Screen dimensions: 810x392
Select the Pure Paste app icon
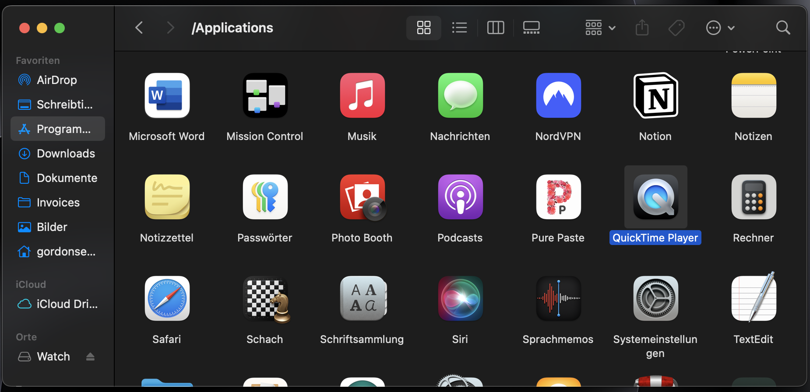(x=558, y=197)
